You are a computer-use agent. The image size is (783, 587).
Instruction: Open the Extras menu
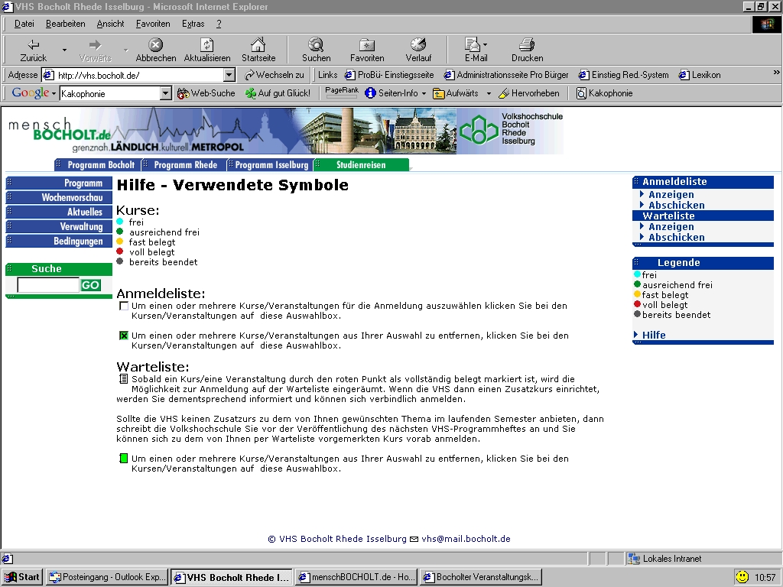pyautogui.click(x=193, y=24)
